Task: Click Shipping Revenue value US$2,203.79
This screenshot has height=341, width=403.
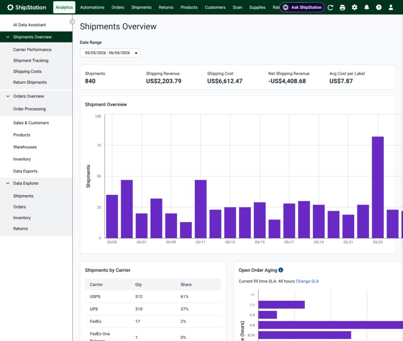Action: (164, 81)
